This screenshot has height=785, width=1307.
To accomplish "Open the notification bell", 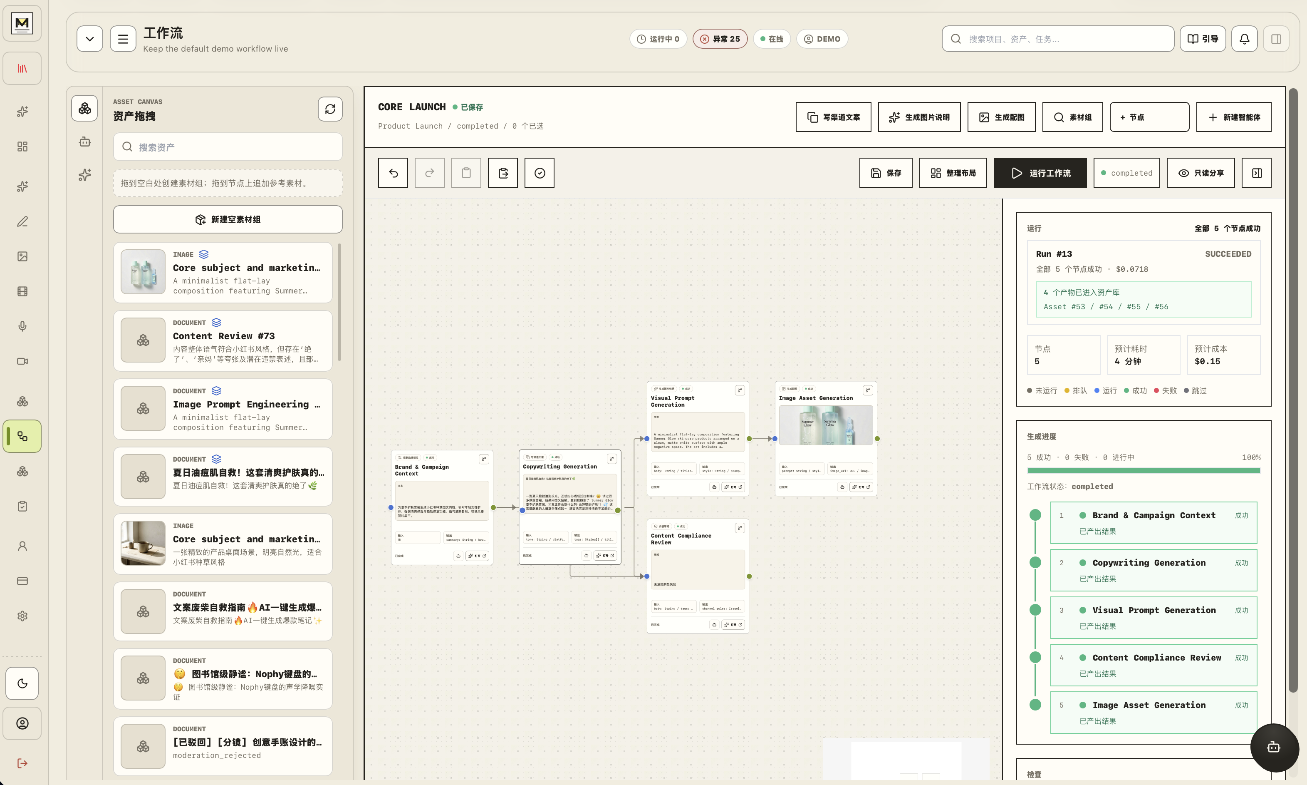I will point(1245,39).
